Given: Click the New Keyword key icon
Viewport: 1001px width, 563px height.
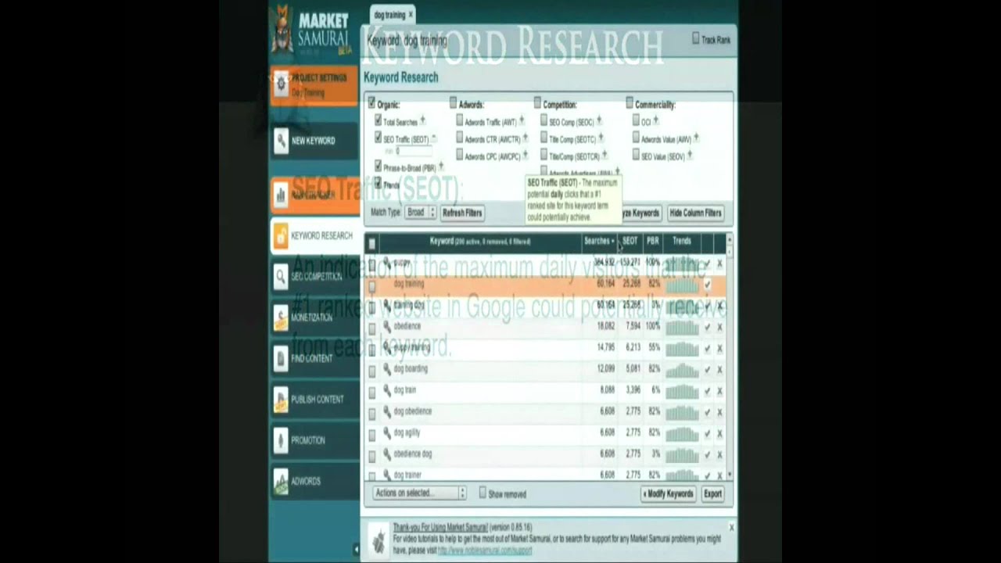Looking at the screenshot, I should click(282, 141).
